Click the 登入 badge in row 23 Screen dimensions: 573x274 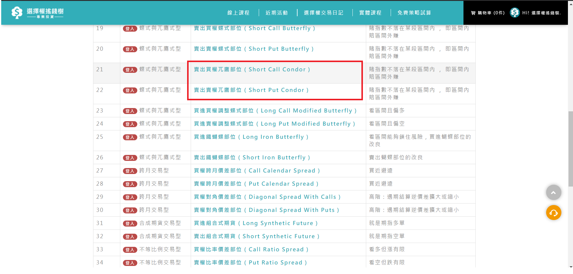click(130, 111)
